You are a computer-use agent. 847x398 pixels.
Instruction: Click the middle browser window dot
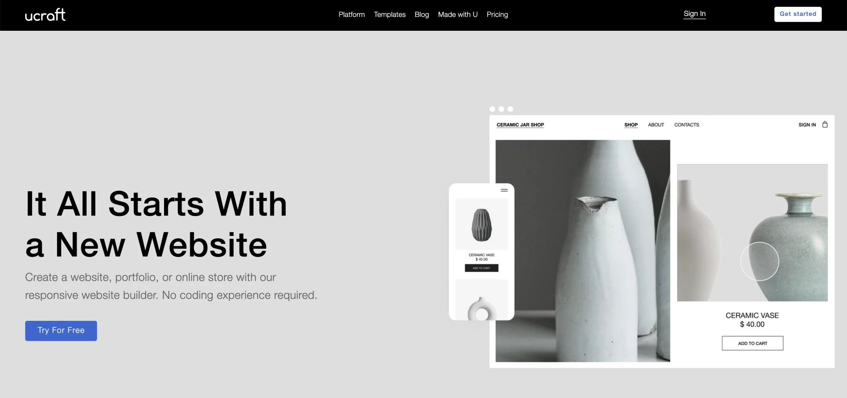[x=501, y=109]
